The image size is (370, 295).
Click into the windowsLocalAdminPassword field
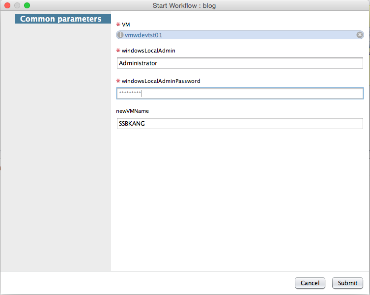tap(240, 93)
